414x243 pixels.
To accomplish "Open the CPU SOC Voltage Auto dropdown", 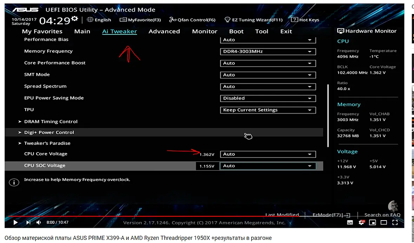I will [x=268, y=166].
